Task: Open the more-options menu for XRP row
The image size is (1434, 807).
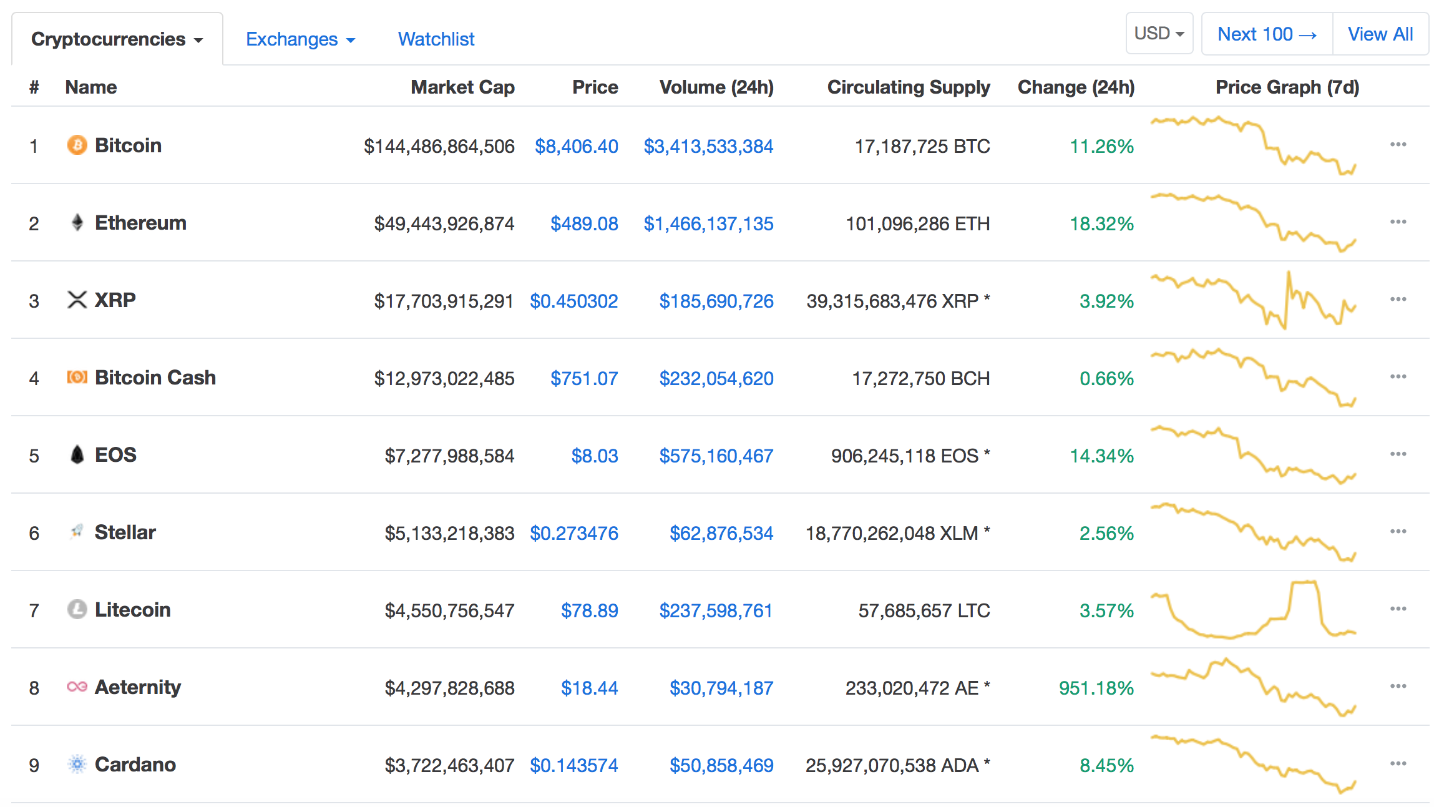Action: pos(1398,300)
